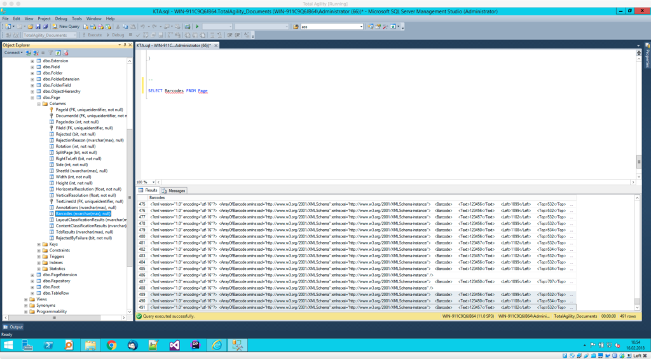The width and height of the screenshot is (651, 359).
Task: Switch to the Messages tab
Action: [174, 190]
